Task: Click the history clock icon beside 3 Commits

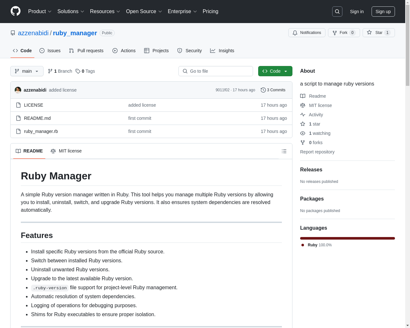Action: pyautogui.click(x=263, y=90)
